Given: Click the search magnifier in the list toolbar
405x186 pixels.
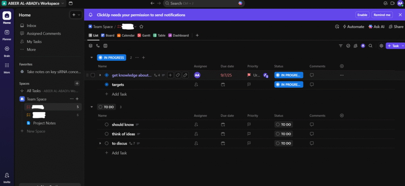Looking at the screenshot, I should tap(370, 46).
